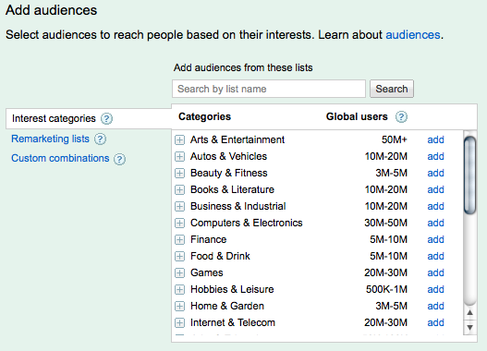Click the 30M-50M global users value

click(385, 223)
